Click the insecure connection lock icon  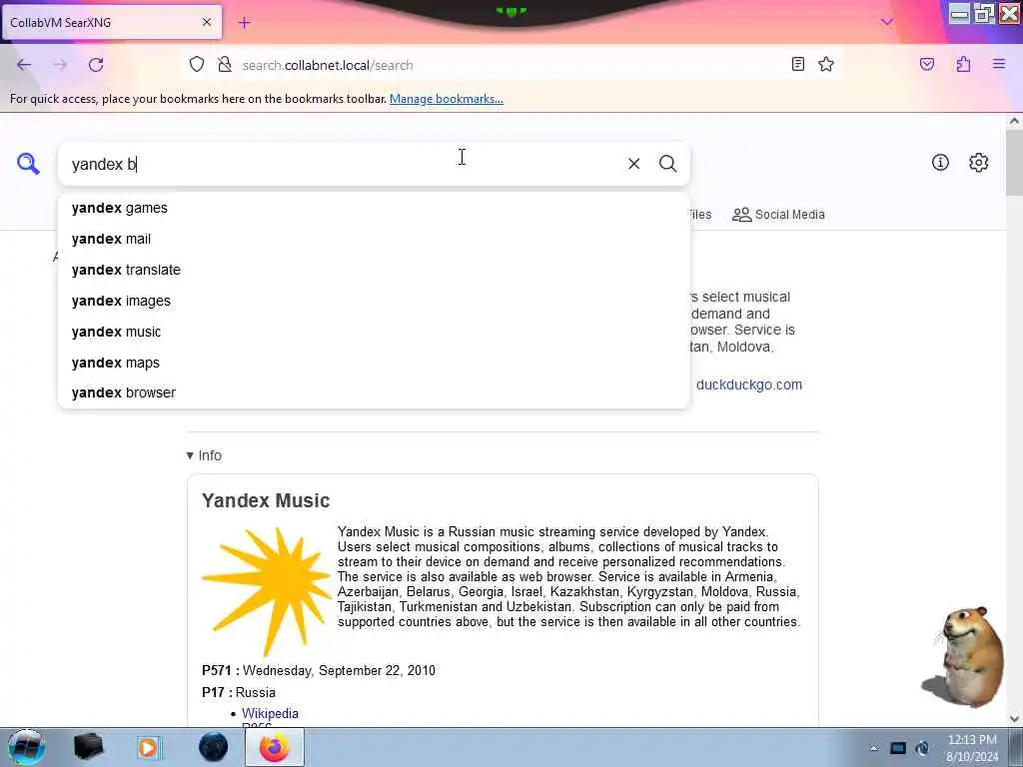(225, 65)
